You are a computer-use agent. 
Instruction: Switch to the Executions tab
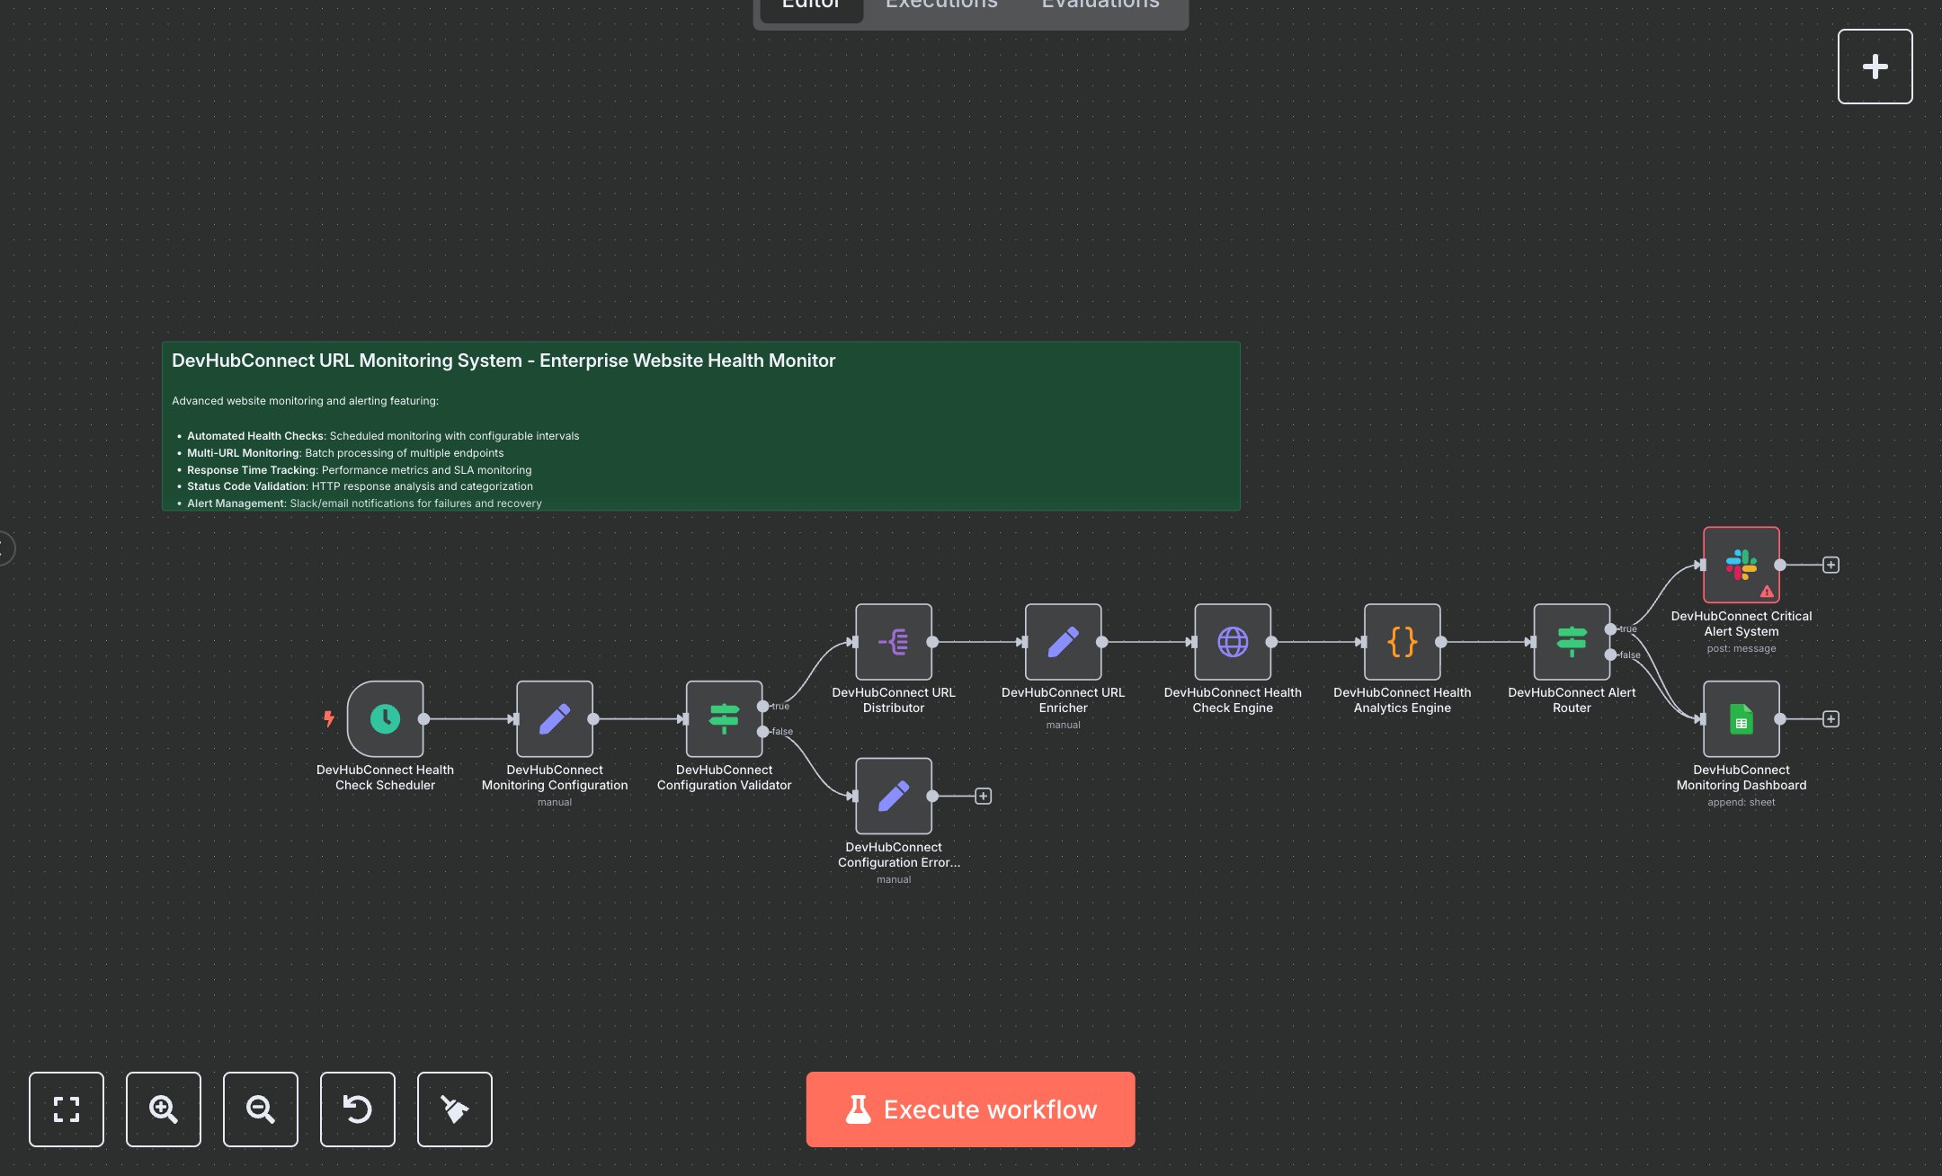940,7
